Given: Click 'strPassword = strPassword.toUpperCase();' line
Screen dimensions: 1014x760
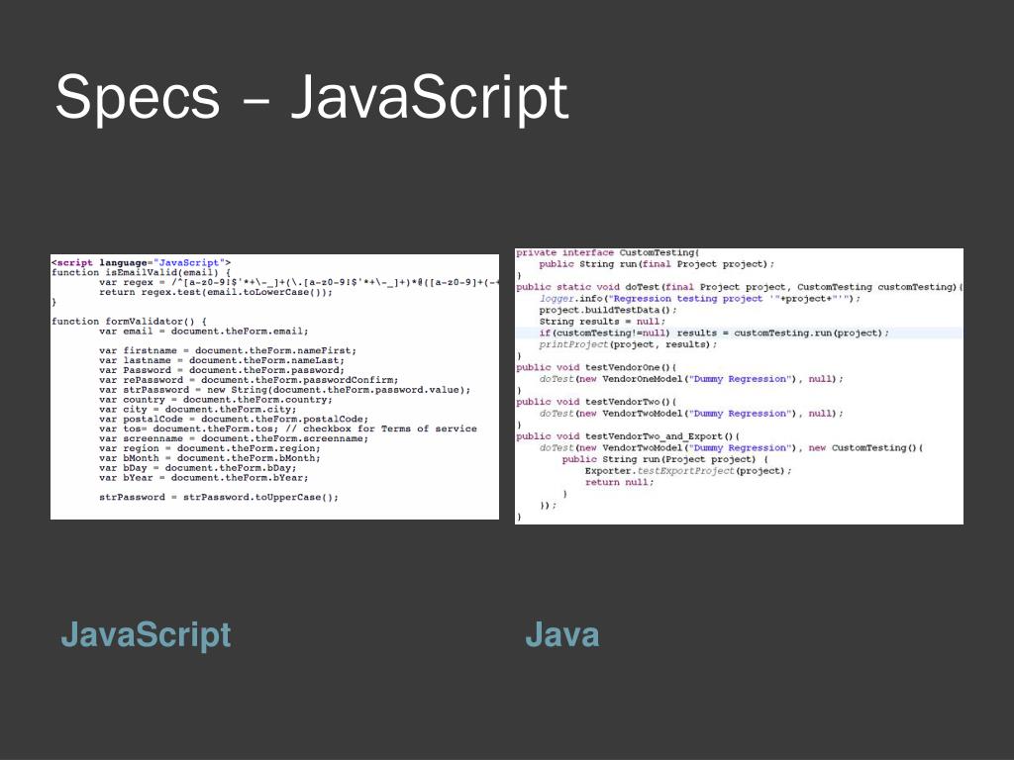Looking at the screenshot, I should coord(219,497).
